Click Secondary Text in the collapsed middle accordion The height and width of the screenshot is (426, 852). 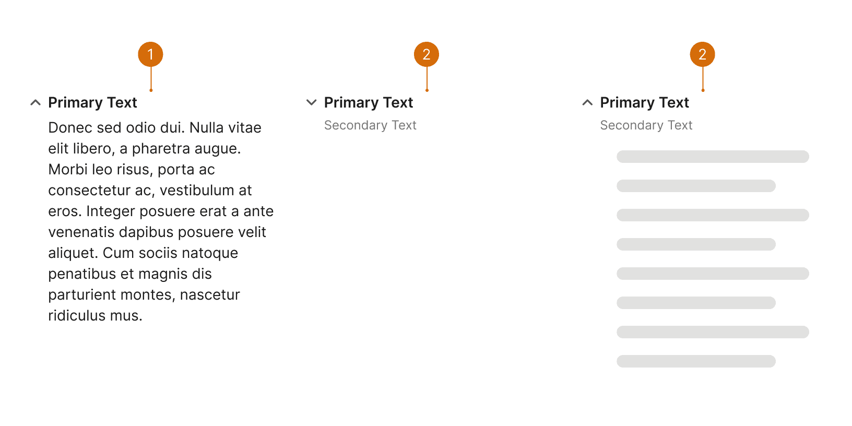pos(370,125)
